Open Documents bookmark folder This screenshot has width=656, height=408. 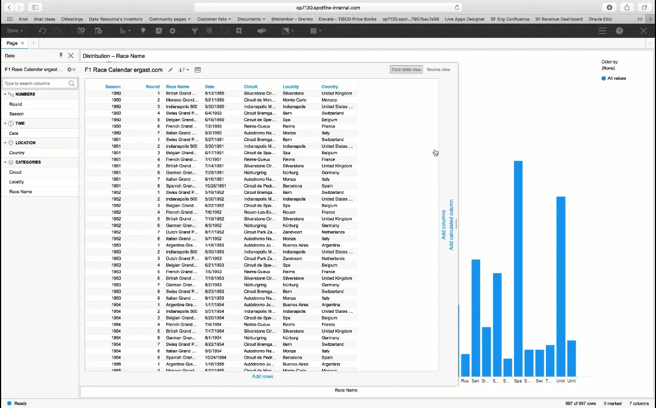click(251, 19)
